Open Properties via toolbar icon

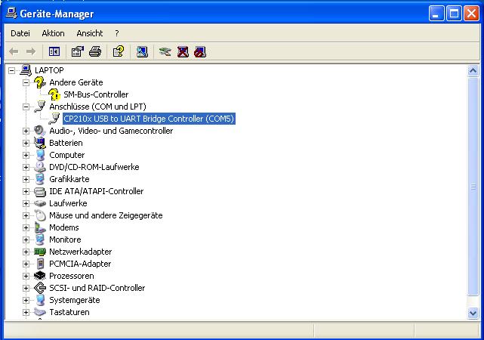tap(78, 51)
